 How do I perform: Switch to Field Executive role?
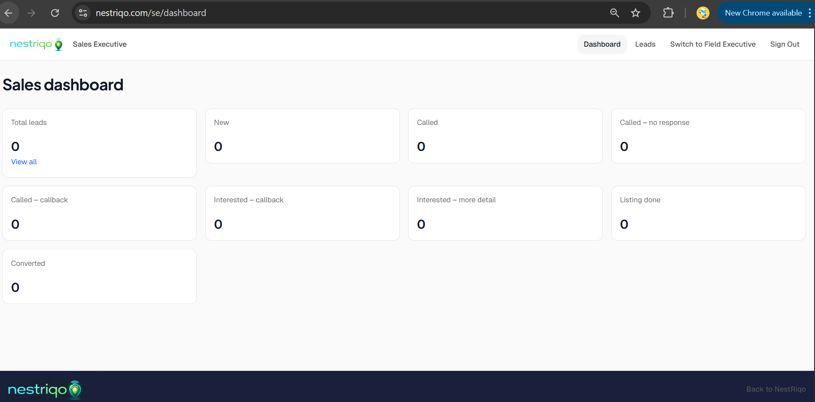point(713,44)
